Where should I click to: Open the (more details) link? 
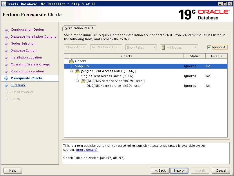point(87,150)
